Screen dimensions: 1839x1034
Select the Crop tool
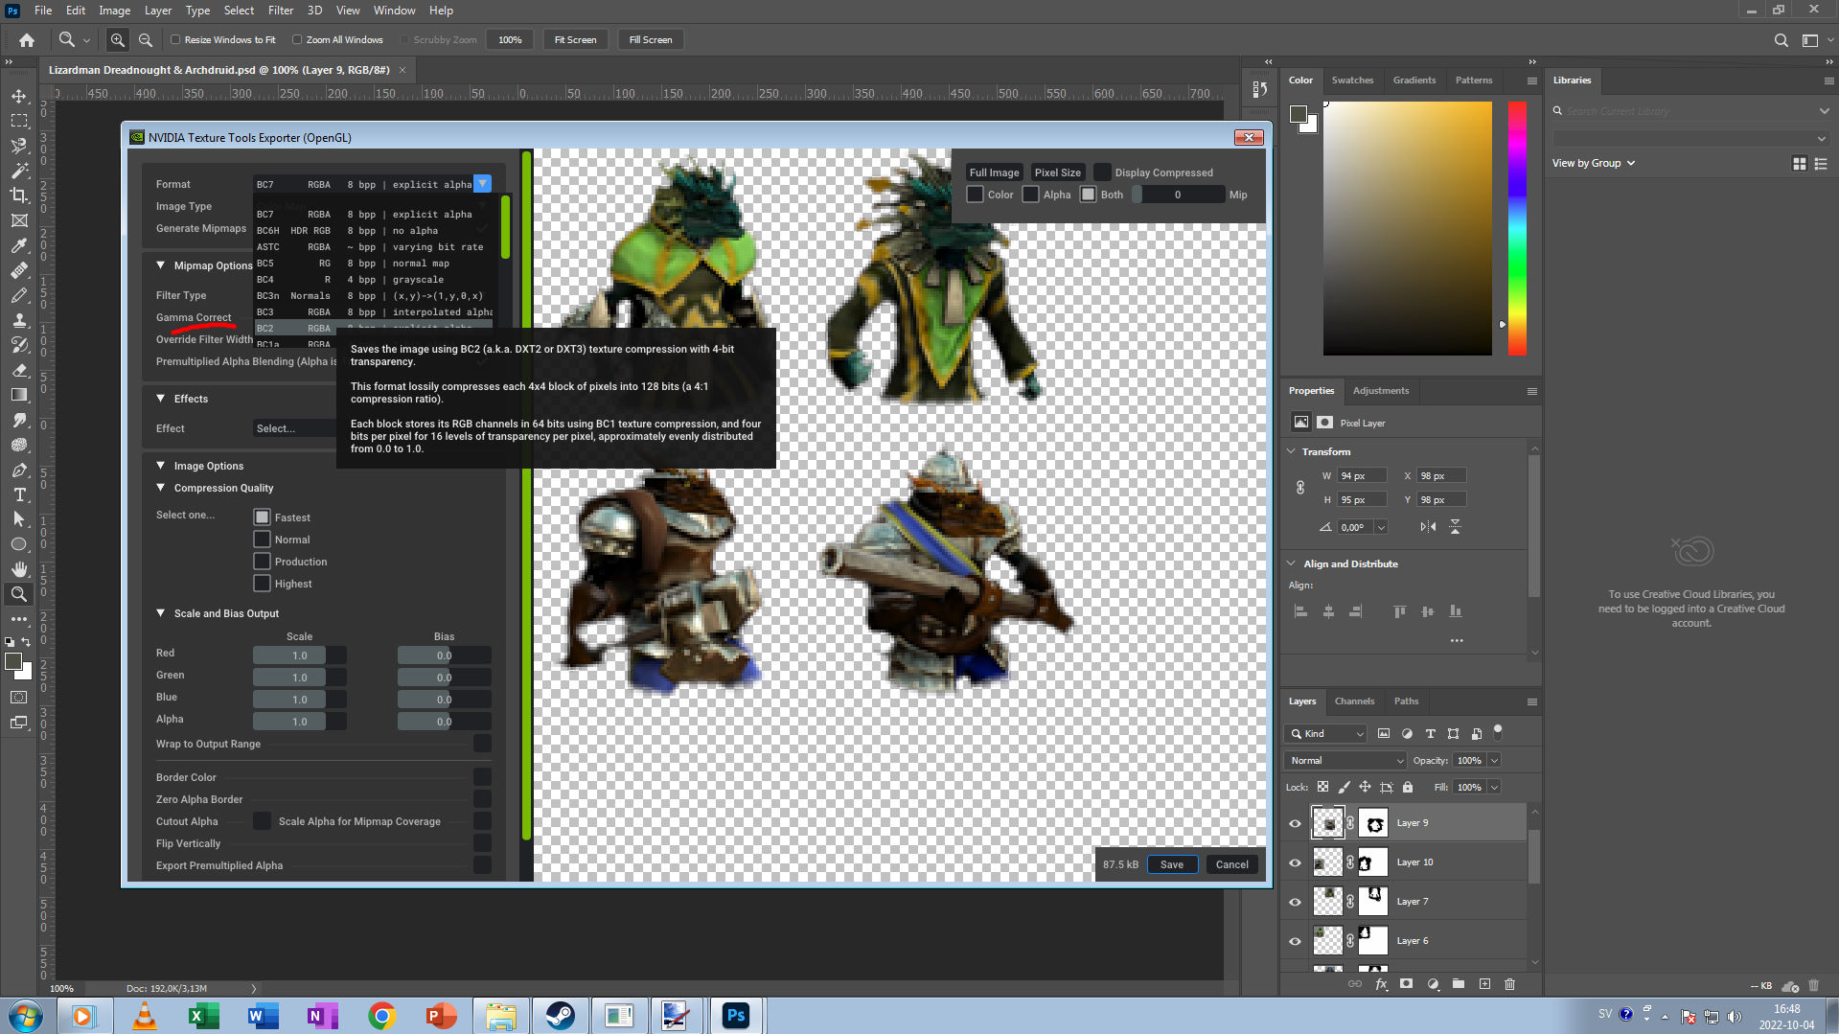tap(18, 195)
